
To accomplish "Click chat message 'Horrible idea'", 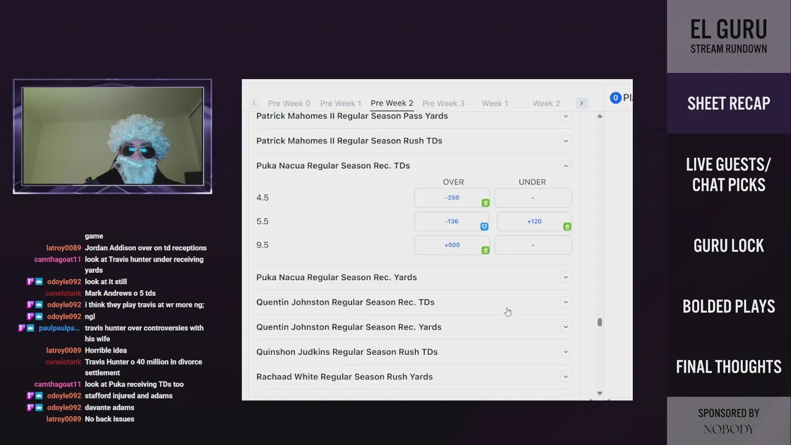I will point(106,350).
